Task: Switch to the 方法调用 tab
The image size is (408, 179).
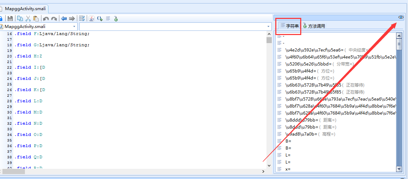Action: tap(314, 26)
